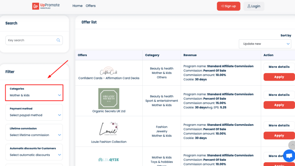View more details for Louie Fashion Collection
295x166 pixels.
pos(279,125)
